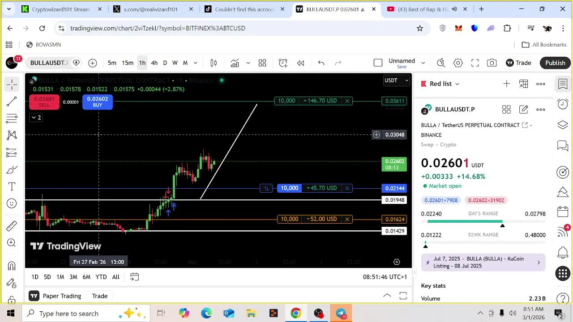
Task: Switch to the monthly M timeframe
Action: (185, 63)
